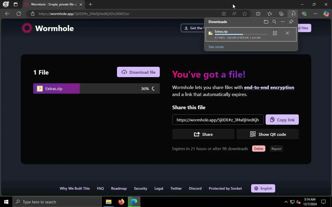Viewport: 332px width, 207px height.
Task: Go back with the browser back arrow
Action: pos(7,14)
